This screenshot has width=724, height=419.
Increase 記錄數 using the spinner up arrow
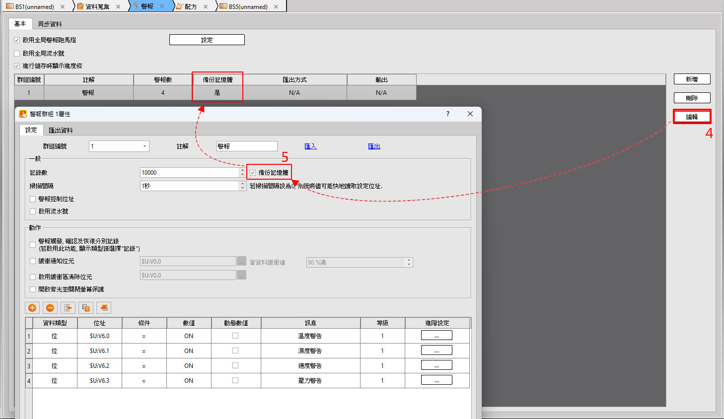pyautogui.click(x=242, y=170)
